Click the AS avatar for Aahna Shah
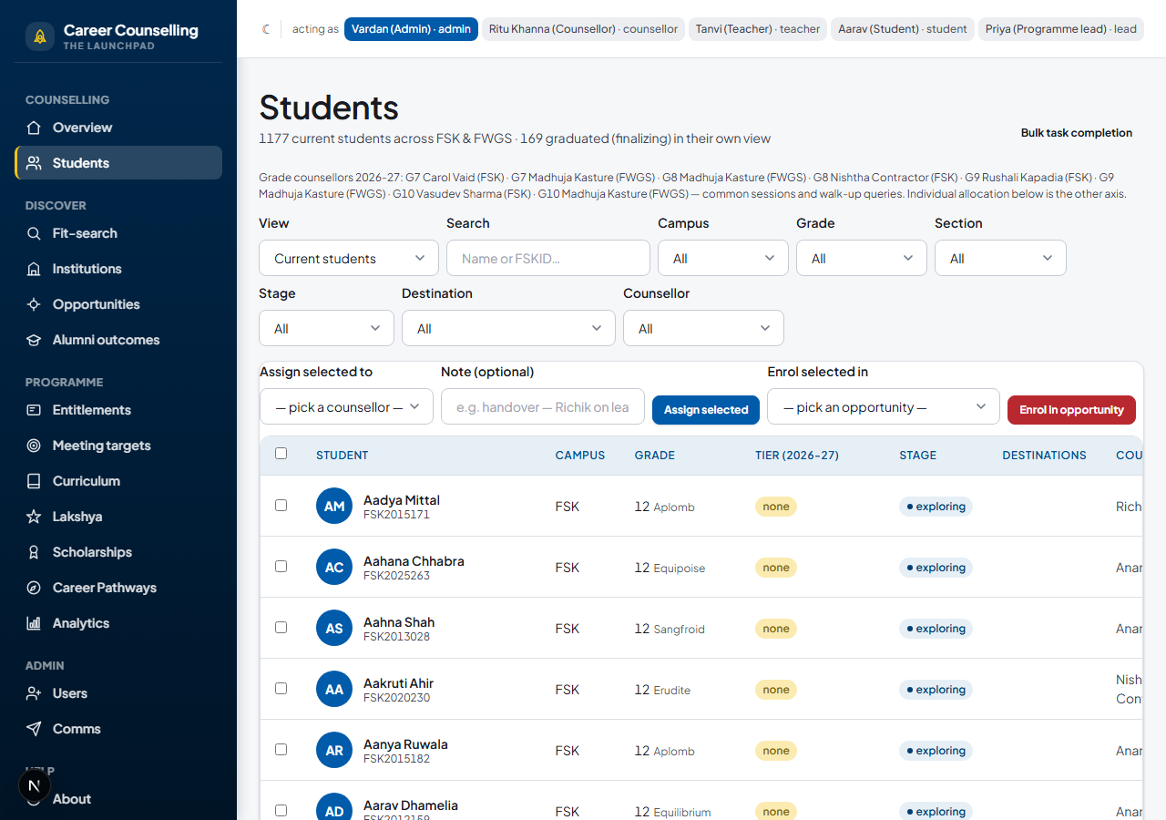Image resolution: width=1166 pixels, height=820 pixels. point(334,628)
